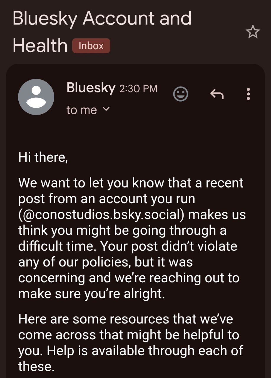Tap the sender's profile avatar
The width and height of the screenshot is (271, 378).
click(x=36, y=97)
